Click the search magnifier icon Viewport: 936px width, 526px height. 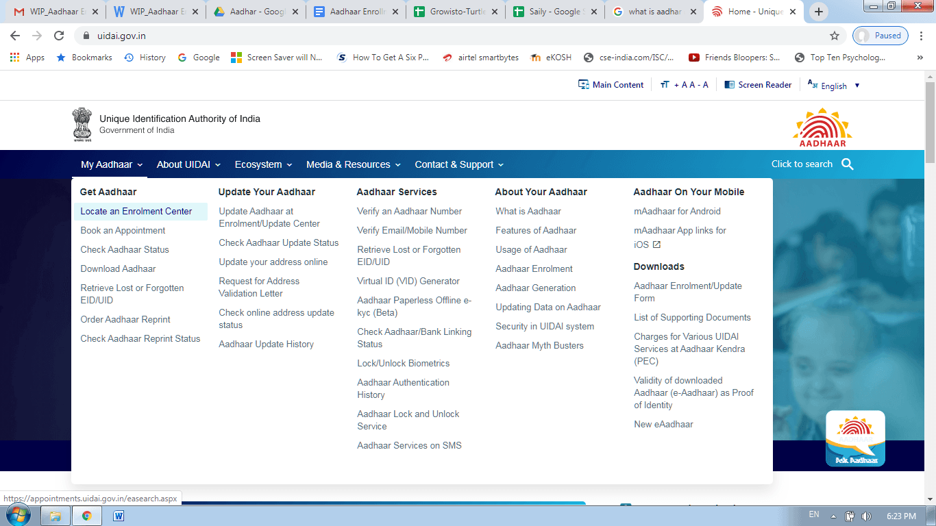848,164
